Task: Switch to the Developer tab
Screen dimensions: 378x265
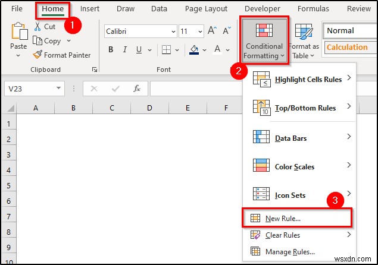Action: point(263,9)
